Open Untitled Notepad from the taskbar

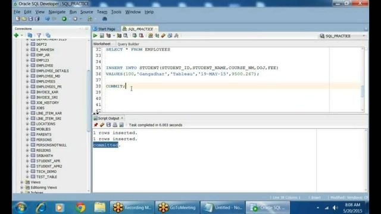click(x=222, y=207)
